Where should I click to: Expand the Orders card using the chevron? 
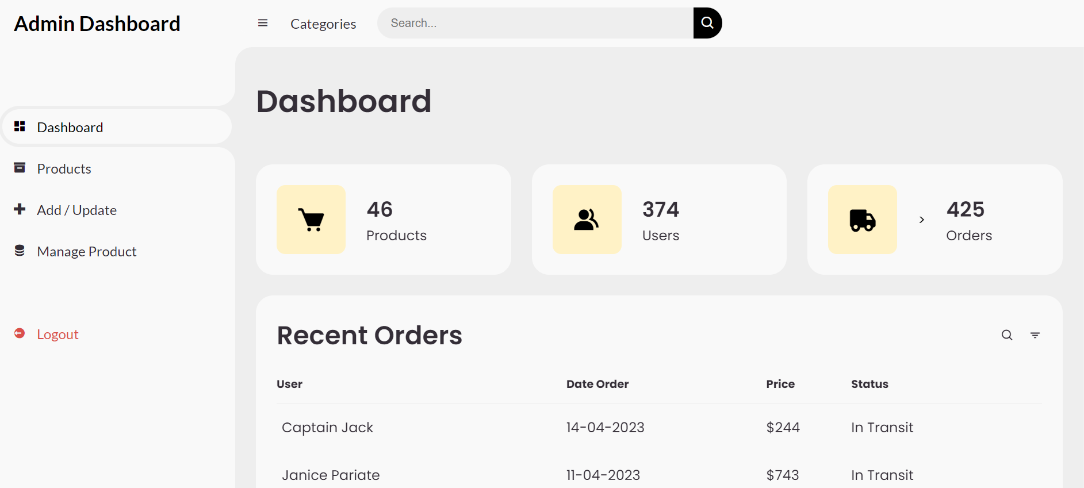coord(922,220)
